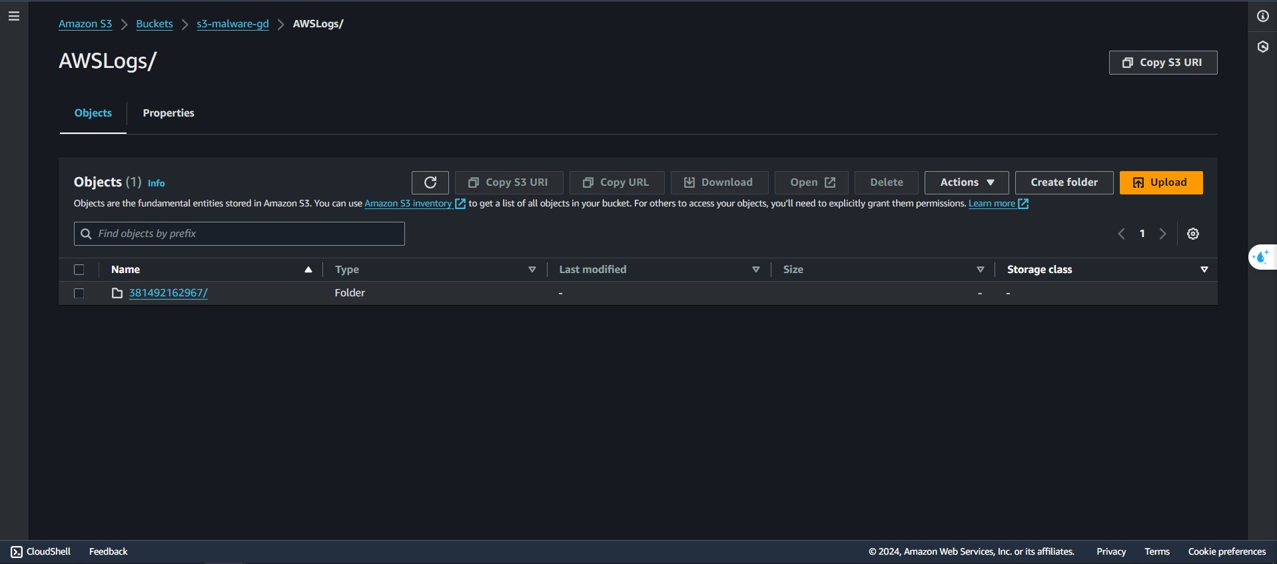Open CloudShell from the footer
1277x564 pixels.
(x=41, y=551)
